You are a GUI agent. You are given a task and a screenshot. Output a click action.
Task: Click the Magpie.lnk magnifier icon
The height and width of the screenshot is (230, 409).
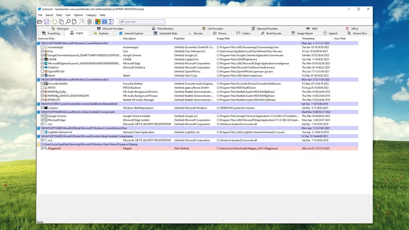coord(46,148)
